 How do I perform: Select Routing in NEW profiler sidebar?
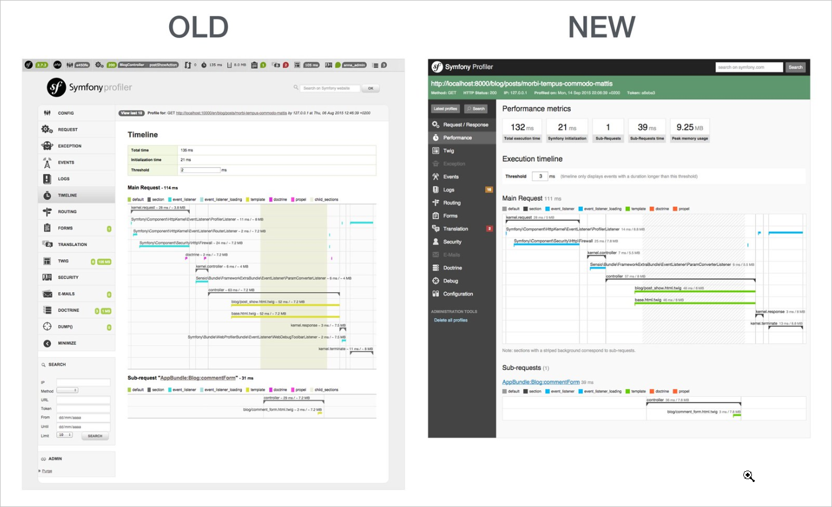point(462,203)
